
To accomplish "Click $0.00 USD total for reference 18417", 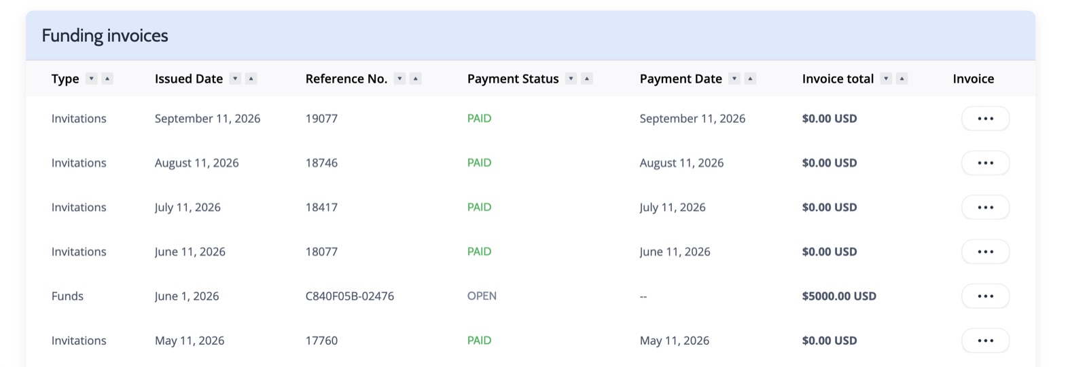I will click(830, 208).
